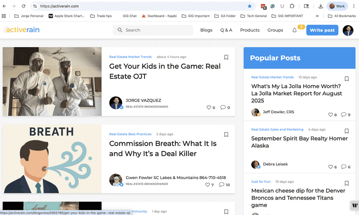Open site information icon in address bar
Viewport: 359px width, 215px height.
(x=35, y=6)
